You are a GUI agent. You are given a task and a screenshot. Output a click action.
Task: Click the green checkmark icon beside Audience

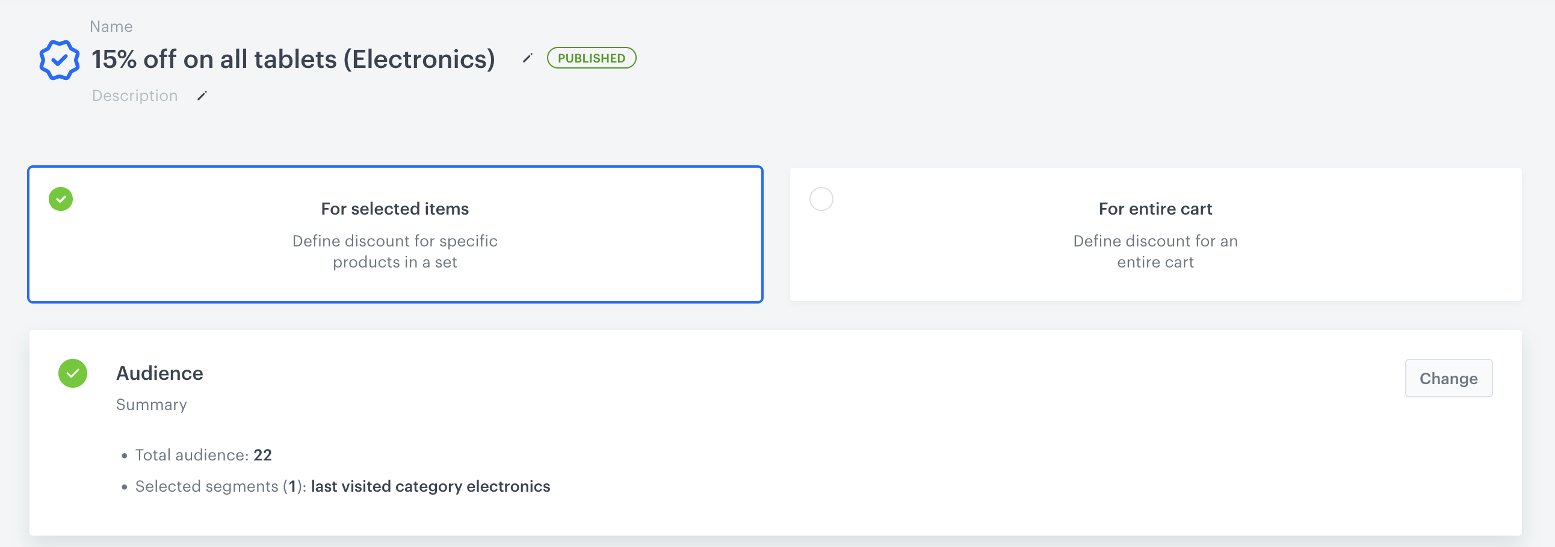72,373
